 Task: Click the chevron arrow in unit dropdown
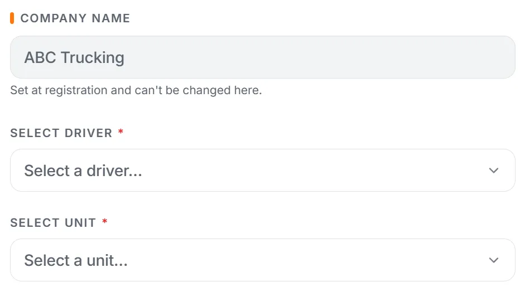(494, 260)
